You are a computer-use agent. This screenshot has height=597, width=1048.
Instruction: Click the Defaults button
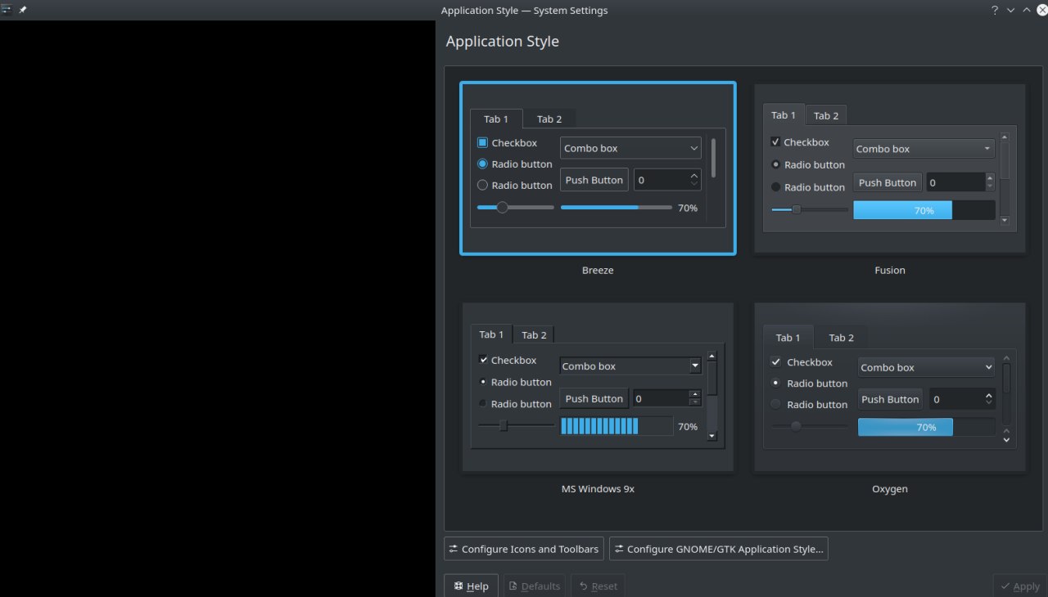[534, 586]
